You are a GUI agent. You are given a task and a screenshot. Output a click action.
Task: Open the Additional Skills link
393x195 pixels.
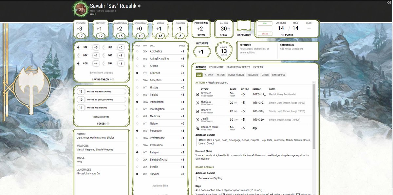click(160, 186)
